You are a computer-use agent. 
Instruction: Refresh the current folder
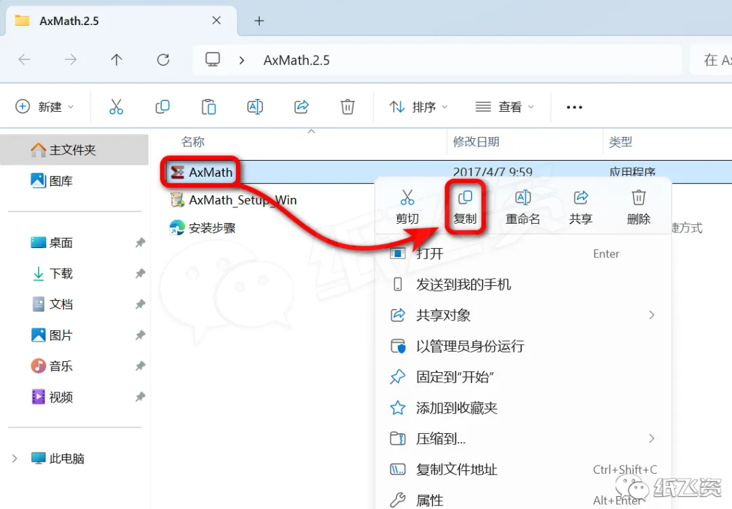(x=163, y=60)
